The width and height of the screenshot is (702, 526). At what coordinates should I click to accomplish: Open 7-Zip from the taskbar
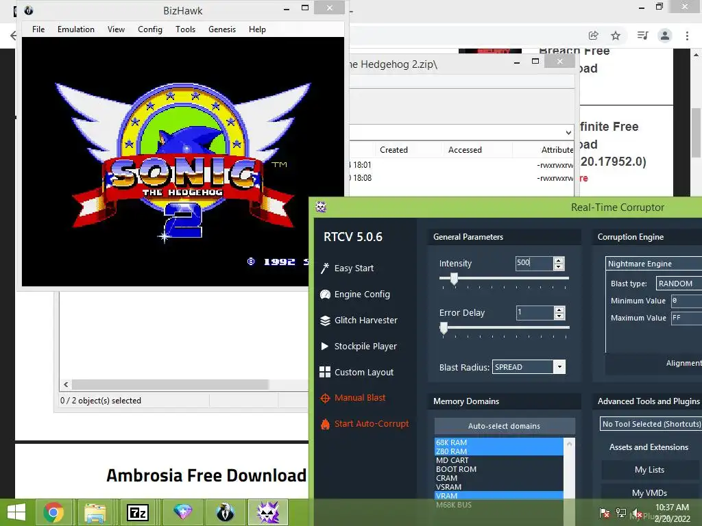(x=138, y=512)
